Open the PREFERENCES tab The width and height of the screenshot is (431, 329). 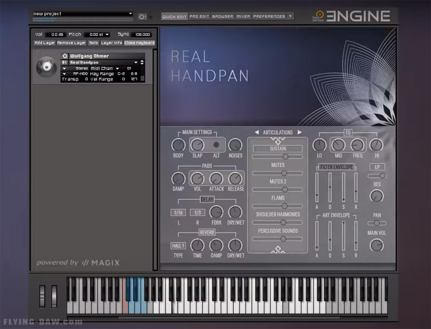(269, 17)
